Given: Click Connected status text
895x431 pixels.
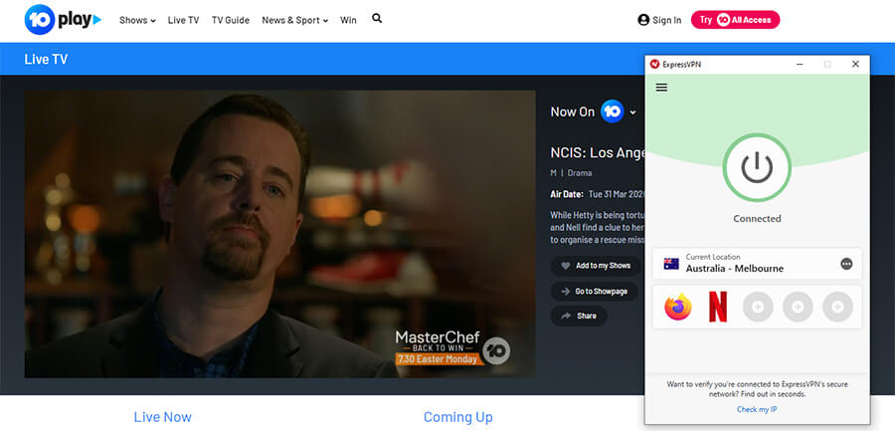Looking at the screenshot, I should click(x=757, y=218).
